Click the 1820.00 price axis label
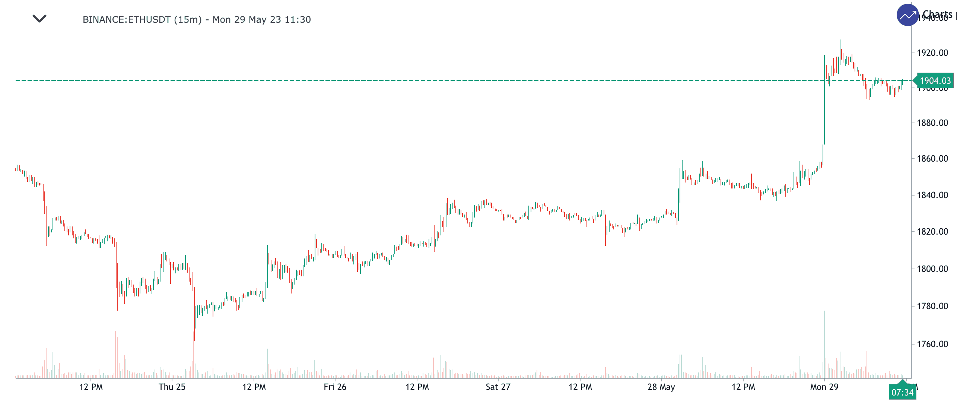 (x=932, y=232)
